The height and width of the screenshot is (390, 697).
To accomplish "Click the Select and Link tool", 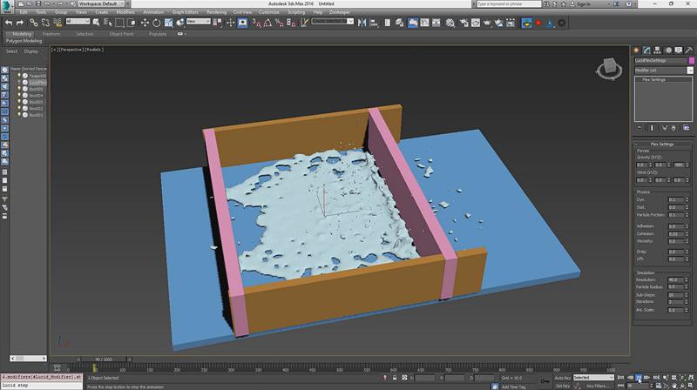I will (x=33, y=22).
